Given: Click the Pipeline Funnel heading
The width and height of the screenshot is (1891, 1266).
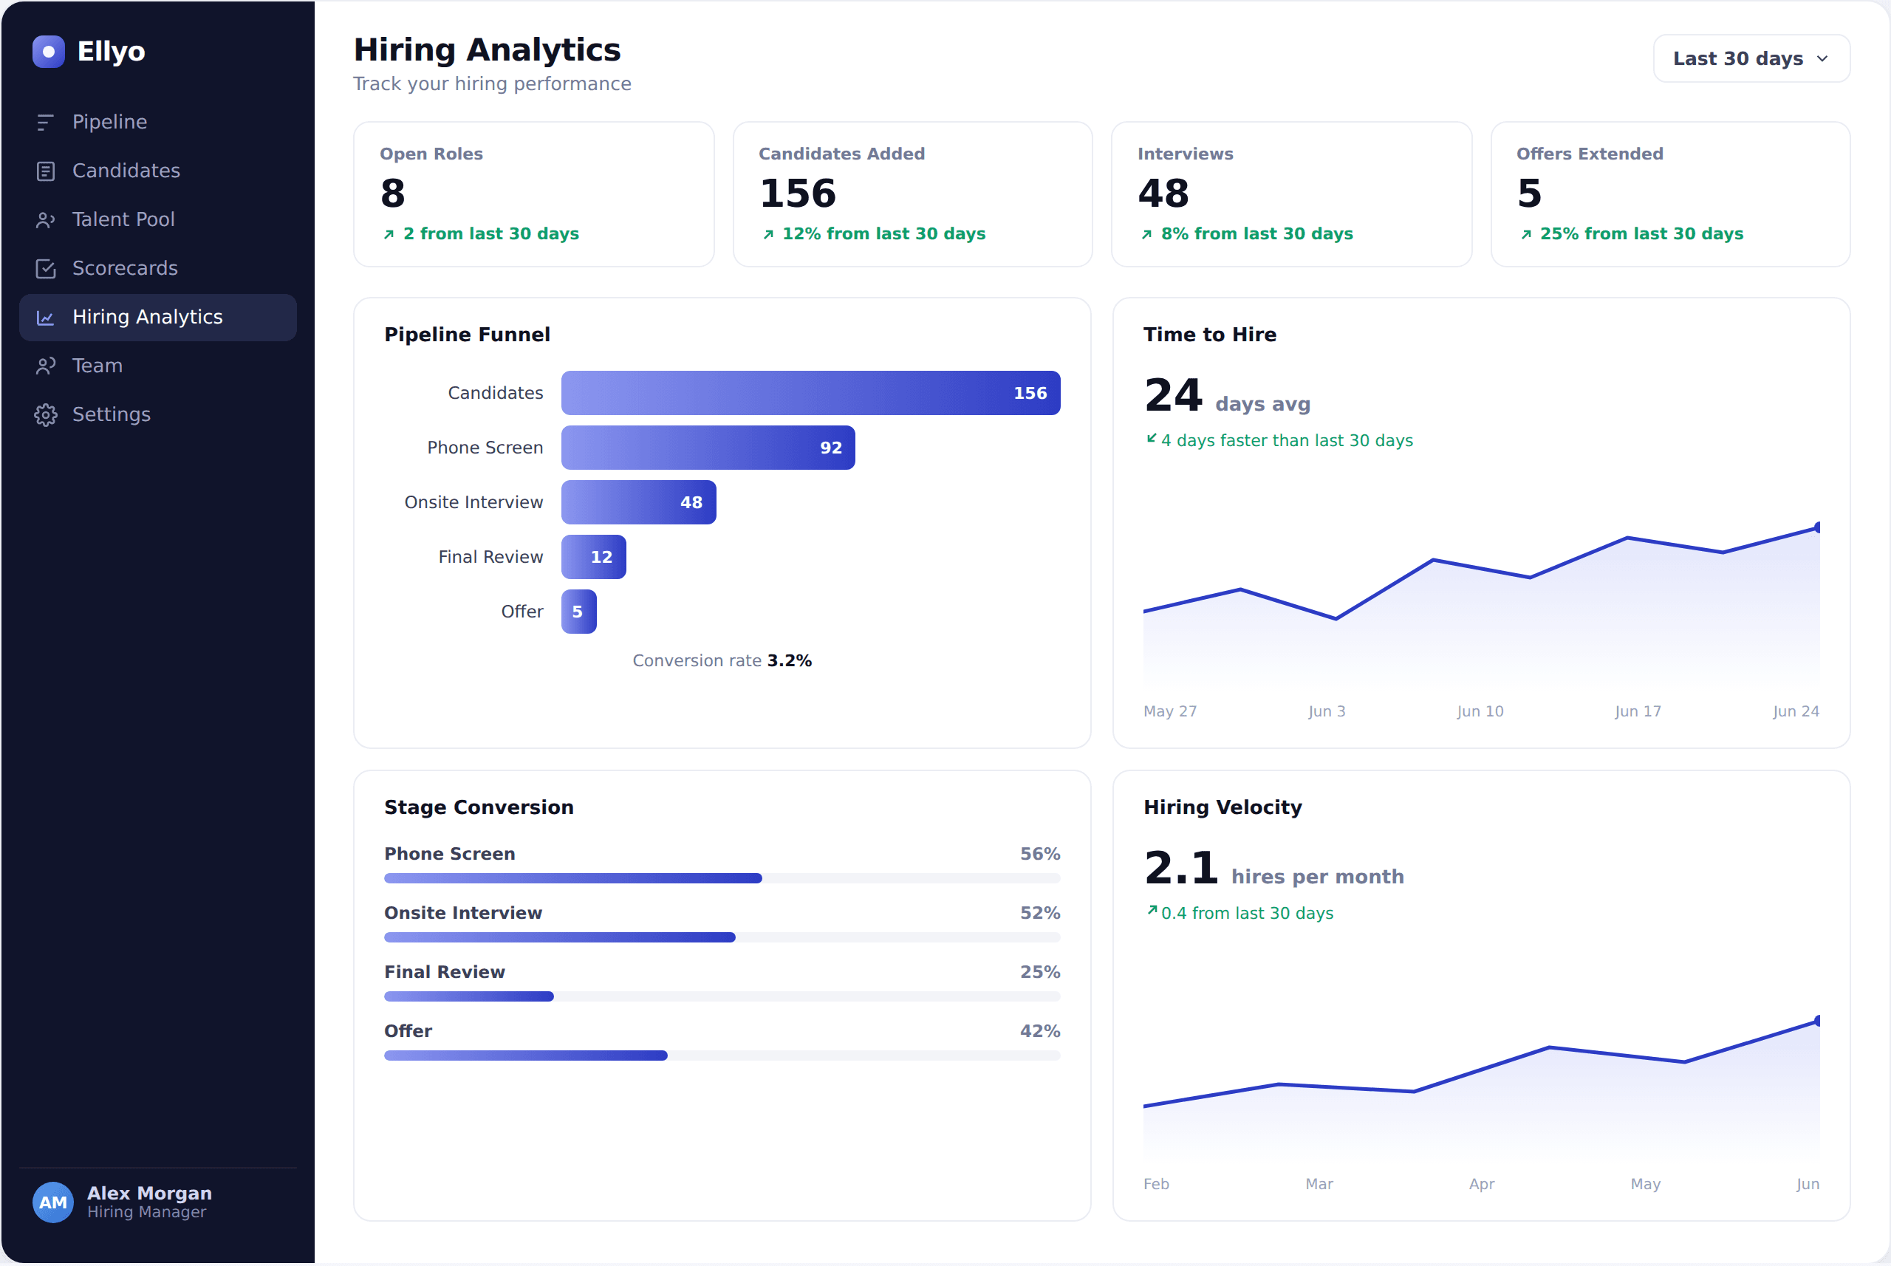Looking at the screenshot, I should [467, 335].
